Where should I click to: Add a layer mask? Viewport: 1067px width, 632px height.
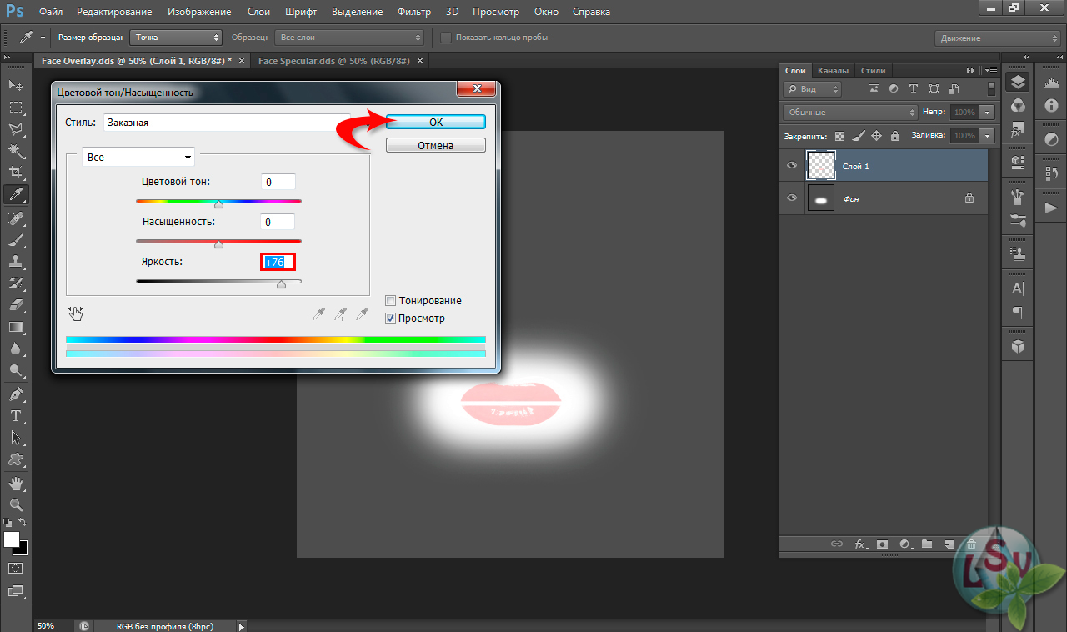[883, 544]
